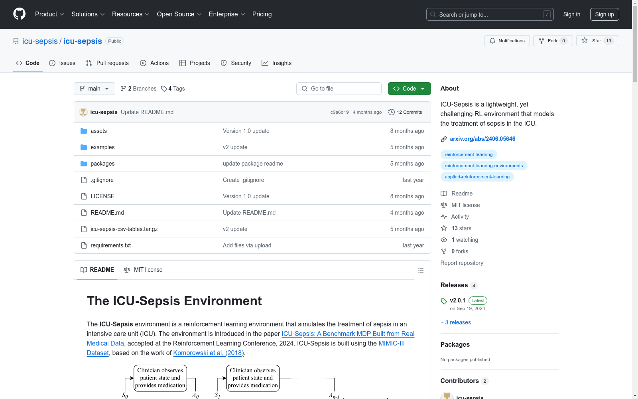Expand the Open Source menu

click(179, 14)
